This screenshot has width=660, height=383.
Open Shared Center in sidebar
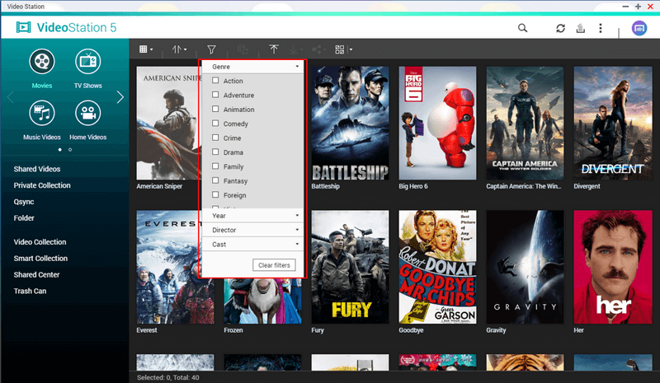[x=36, y=275]
